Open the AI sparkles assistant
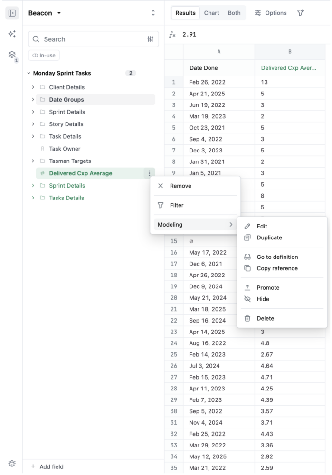The height and width of the screenshot is (475, 332). point(12,33)
